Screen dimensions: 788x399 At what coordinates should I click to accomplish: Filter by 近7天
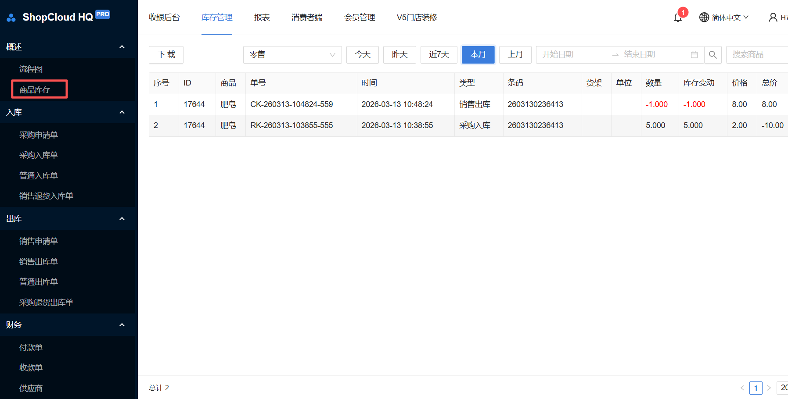point(439,55)
